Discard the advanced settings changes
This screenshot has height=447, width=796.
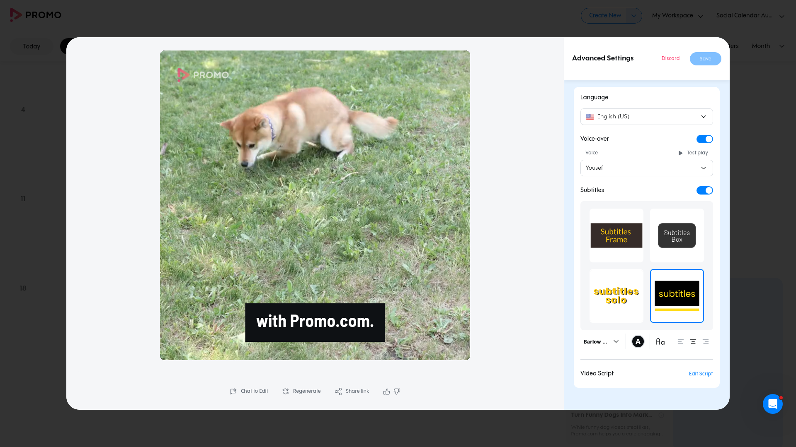670,58
